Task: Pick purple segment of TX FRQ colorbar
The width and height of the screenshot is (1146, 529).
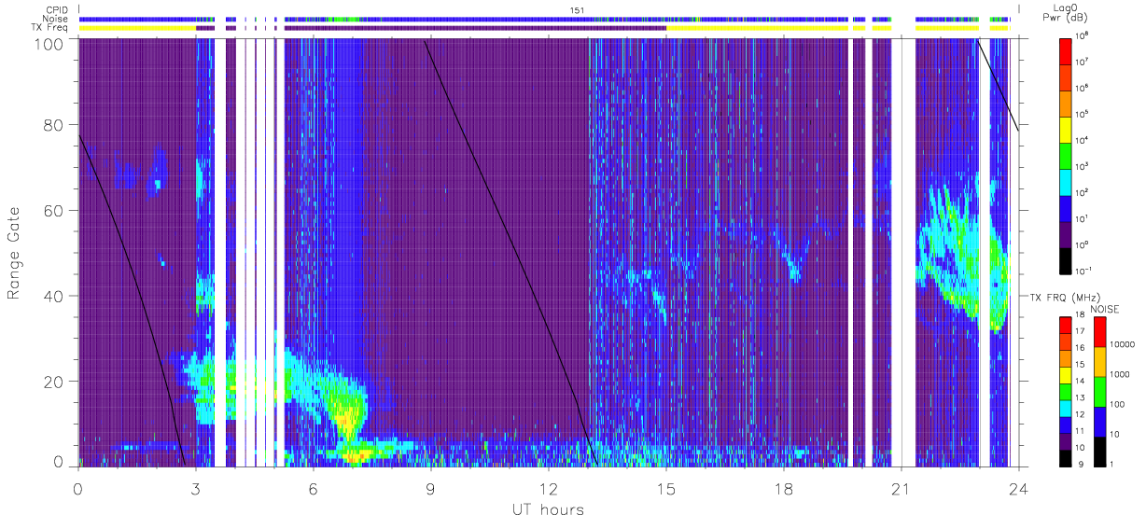Action: [1067, 439]
